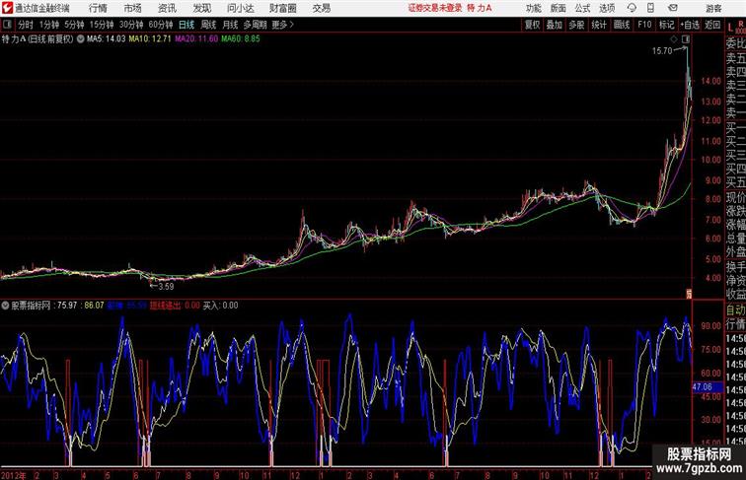Open the mobile phone icon

(x=650, y=8)
